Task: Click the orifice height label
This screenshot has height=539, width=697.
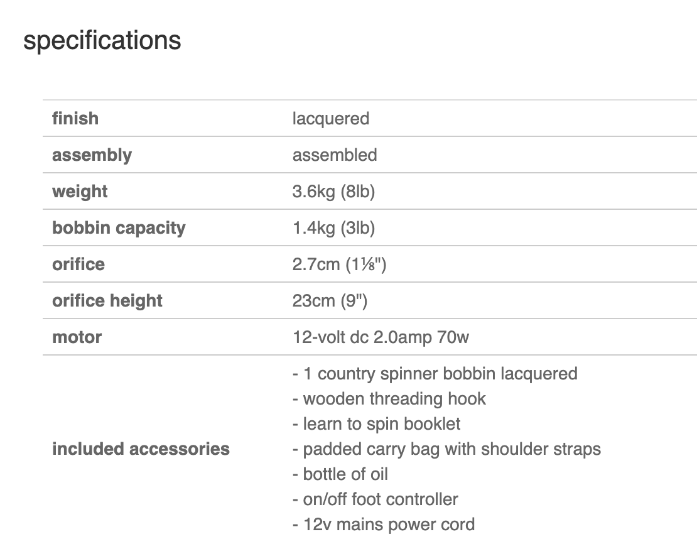Action: (x=107, y=300)
